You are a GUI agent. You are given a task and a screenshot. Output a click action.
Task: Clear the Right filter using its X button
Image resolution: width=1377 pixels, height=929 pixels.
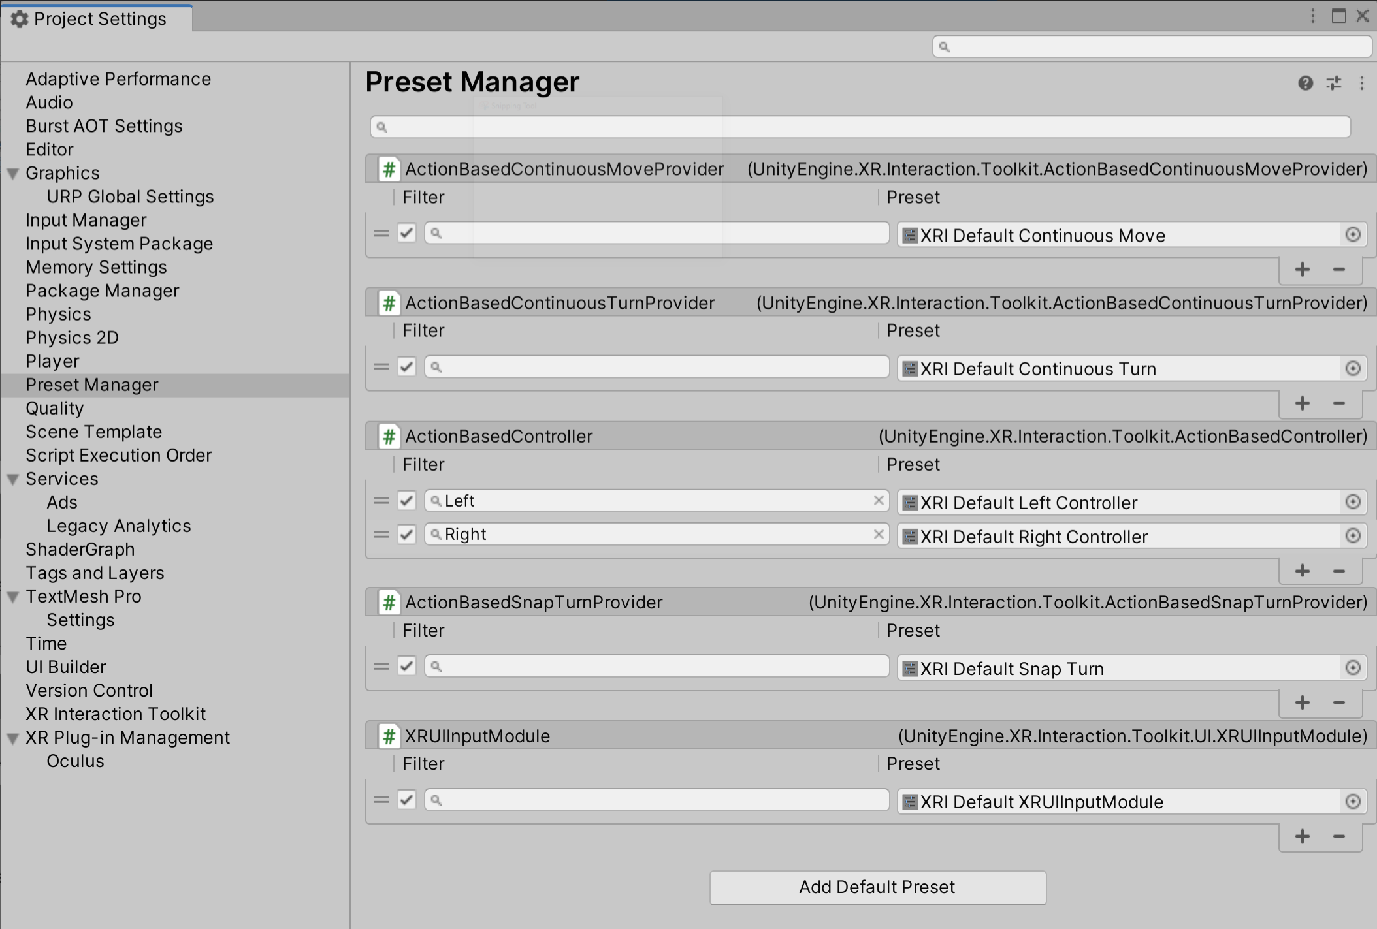tap(878, 534)
